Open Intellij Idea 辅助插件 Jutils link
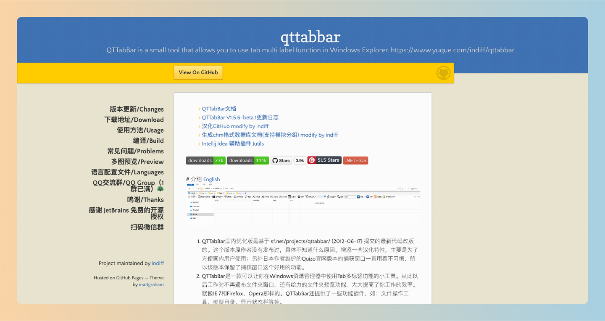The width and height of the screenshot is (605, 321). click(x=233, y=144)
